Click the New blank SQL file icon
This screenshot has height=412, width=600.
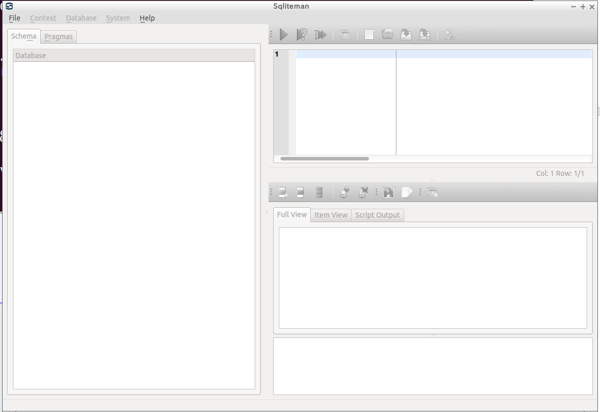[x=369, y=35]
